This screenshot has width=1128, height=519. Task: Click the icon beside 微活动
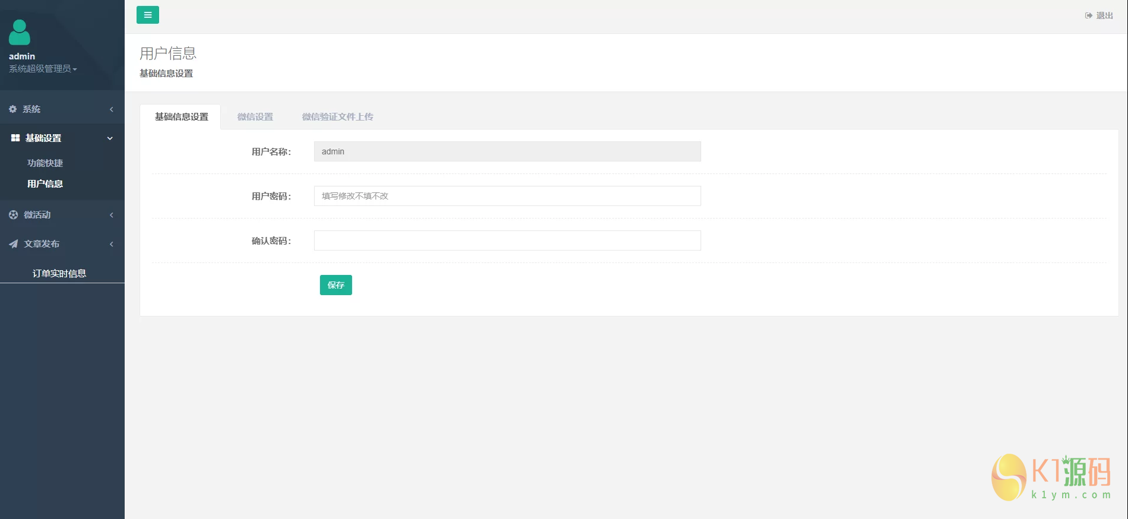[13, 215]
